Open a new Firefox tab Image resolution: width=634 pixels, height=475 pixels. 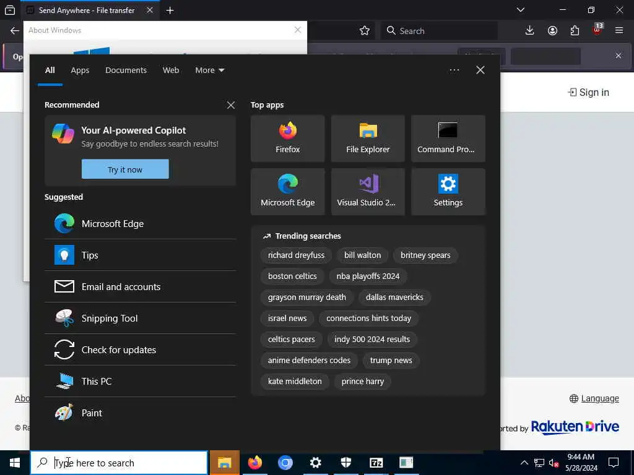tap(170, 11)
